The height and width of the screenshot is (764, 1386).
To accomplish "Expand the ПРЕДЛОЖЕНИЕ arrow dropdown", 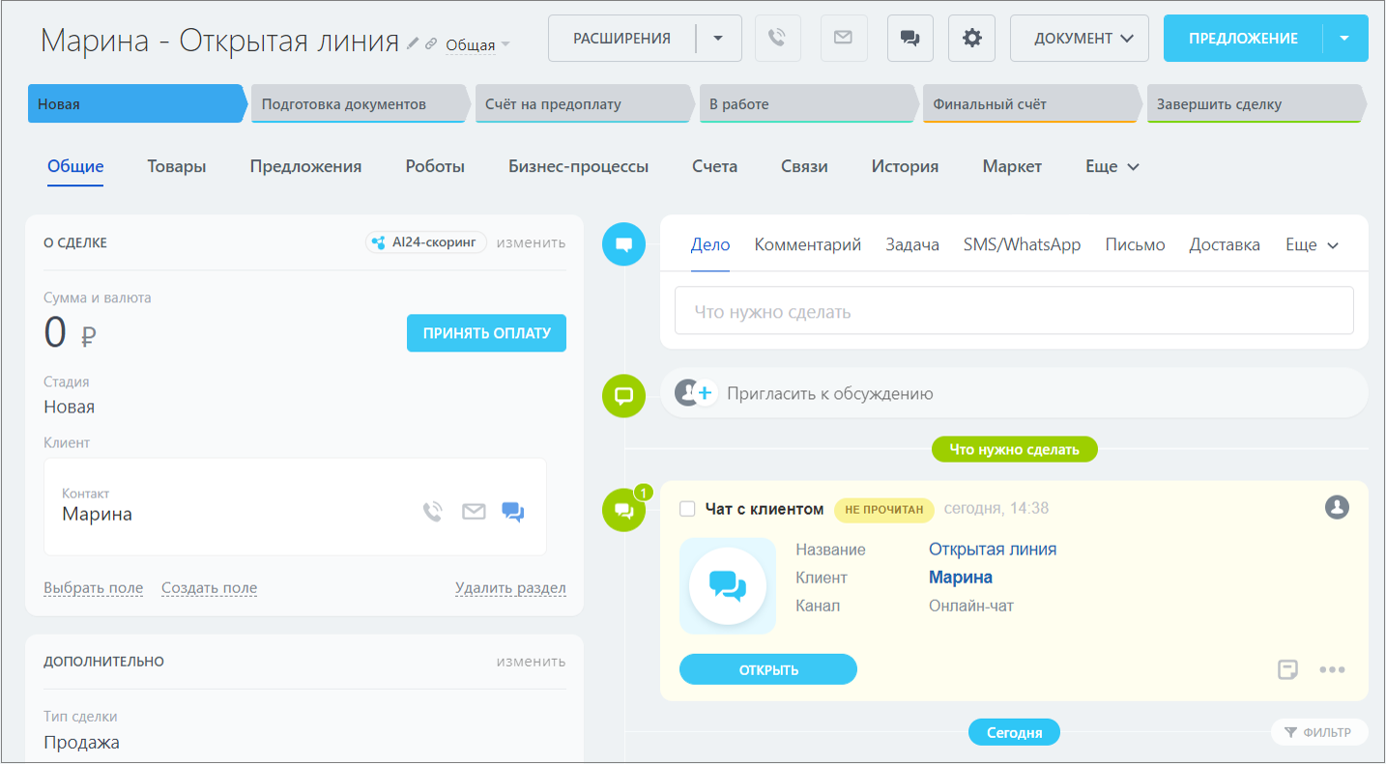I will [1345, 39].
